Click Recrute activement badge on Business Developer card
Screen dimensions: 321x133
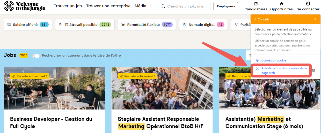[x=30, y=76]
